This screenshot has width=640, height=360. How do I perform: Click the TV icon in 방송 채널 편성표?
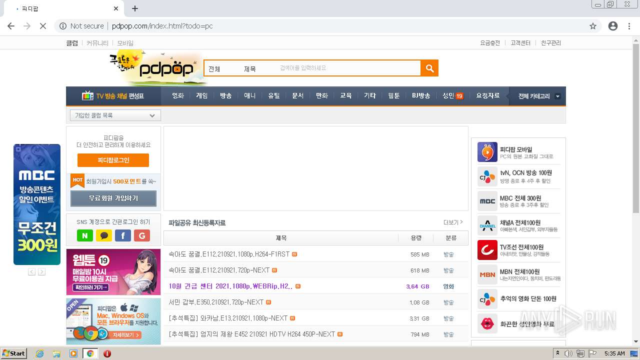click(88, 95)
